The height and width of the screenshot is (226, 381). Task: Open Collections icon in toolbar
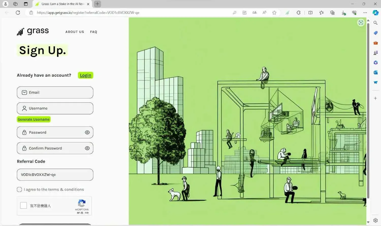[332, 12]
